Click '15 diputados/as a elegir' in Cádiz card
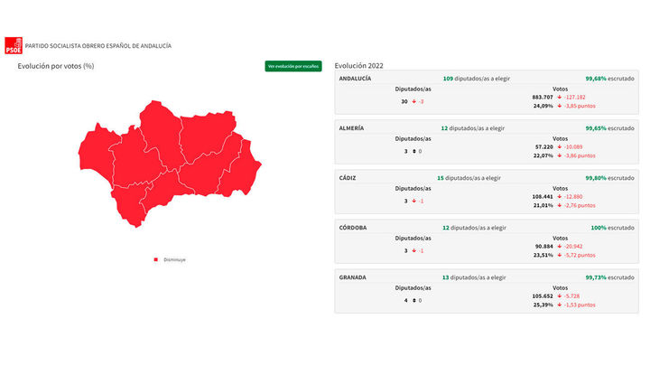The image size is (650, 366). pos(469,178)
